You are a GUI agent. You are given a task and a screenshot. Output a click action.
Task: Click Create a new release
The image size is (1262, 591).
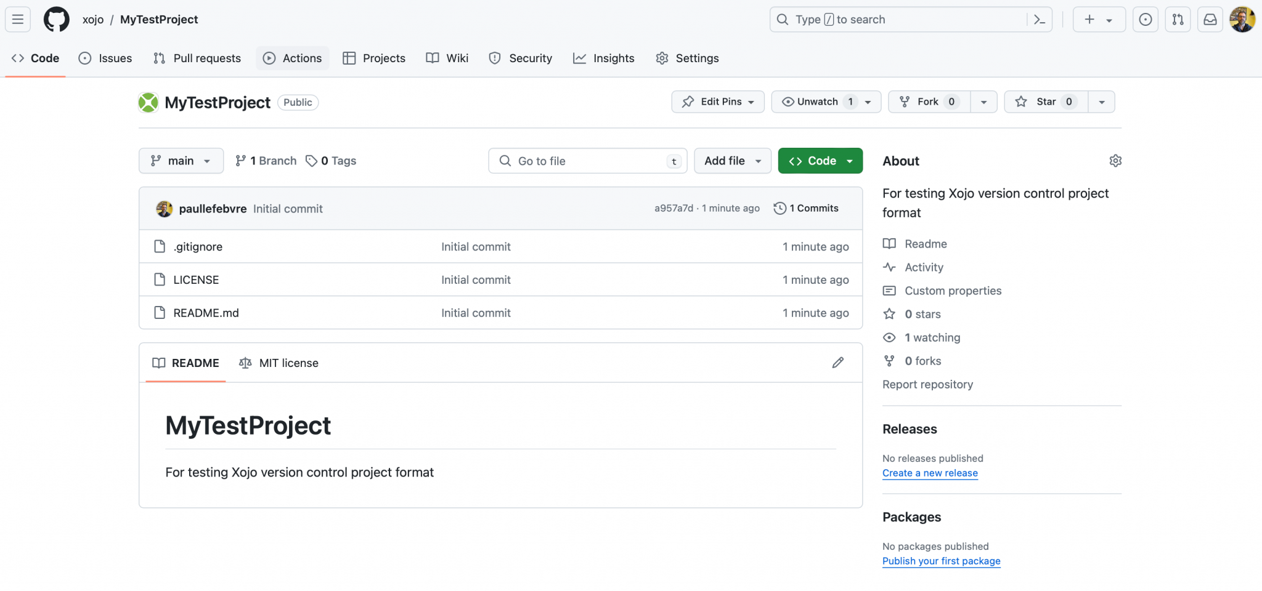click(930, 473)
